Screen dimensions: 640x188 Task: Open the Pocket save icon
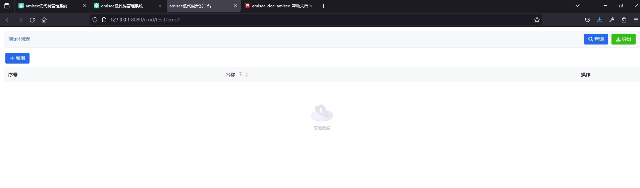click(587, 20)
